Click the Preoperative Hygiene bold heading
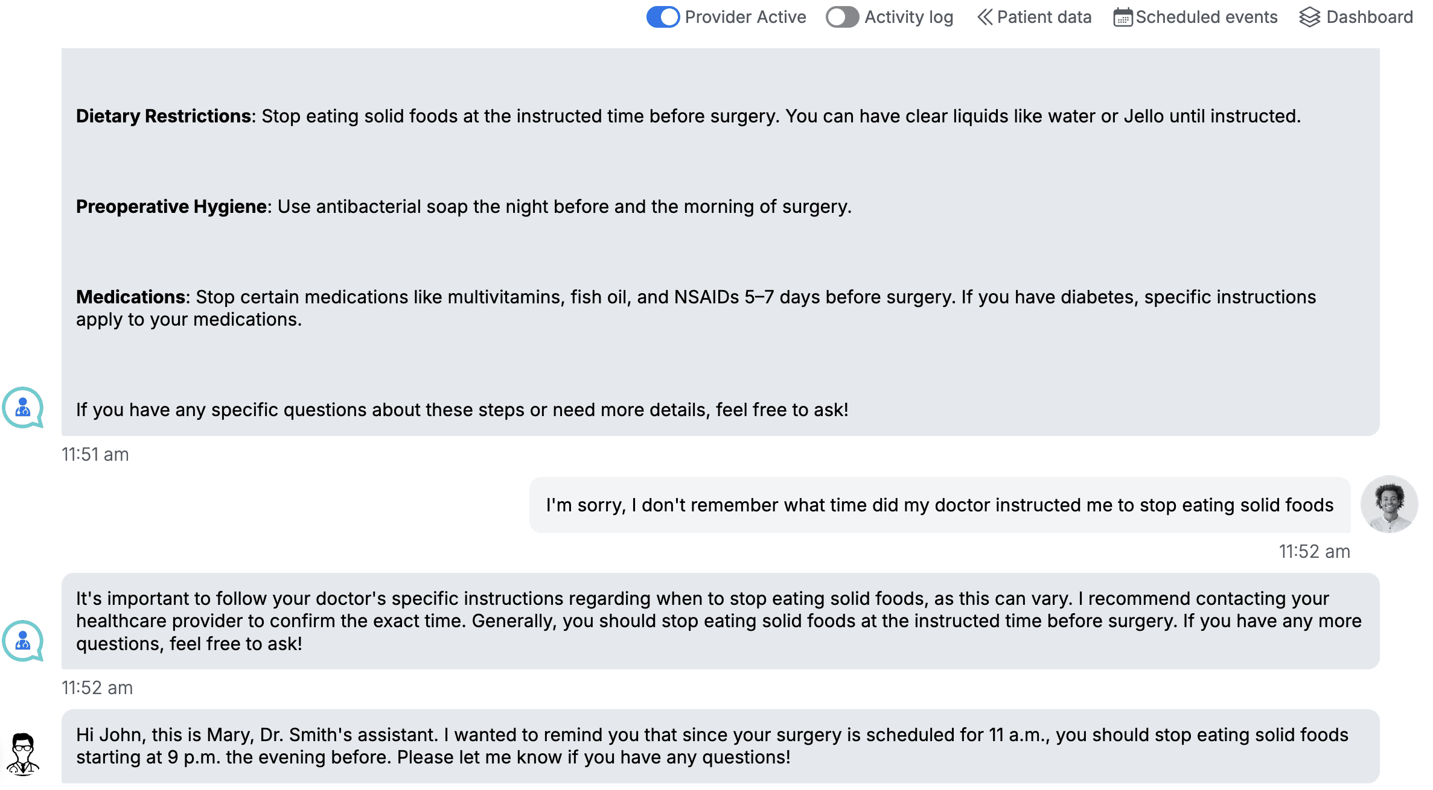This screenshot has width=1433, height=790. (x=171, y=206)
